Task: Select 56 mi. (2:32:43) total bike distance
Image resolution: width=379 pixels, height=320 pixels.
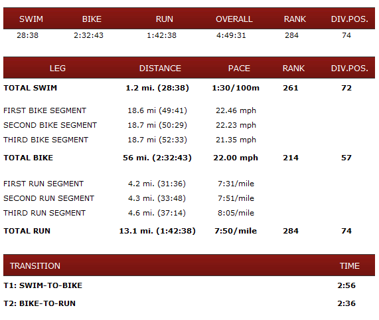Action: [x=157, y=158]
